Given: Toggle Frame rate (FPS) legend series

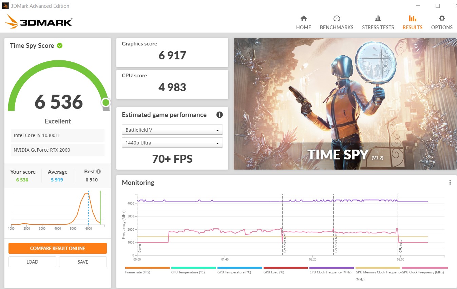Looking at the screenshot, I should coord(147,270).
